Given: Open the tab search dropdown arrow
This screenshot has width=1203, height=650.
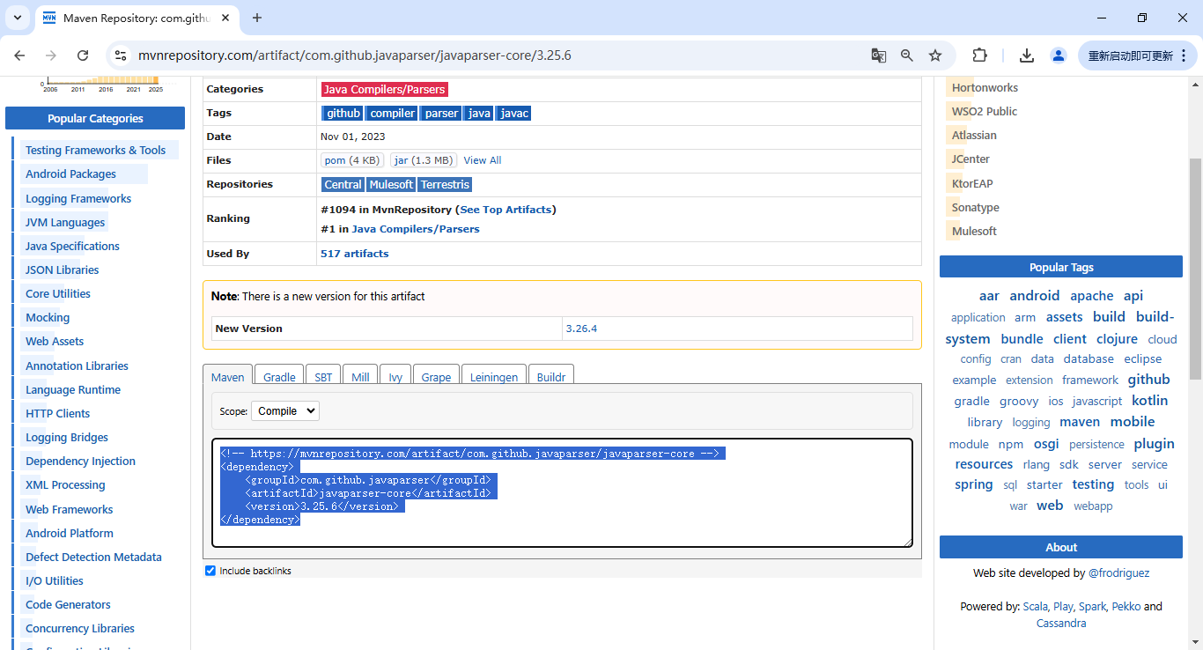Looking at the screenshot, I should [16, 18].
